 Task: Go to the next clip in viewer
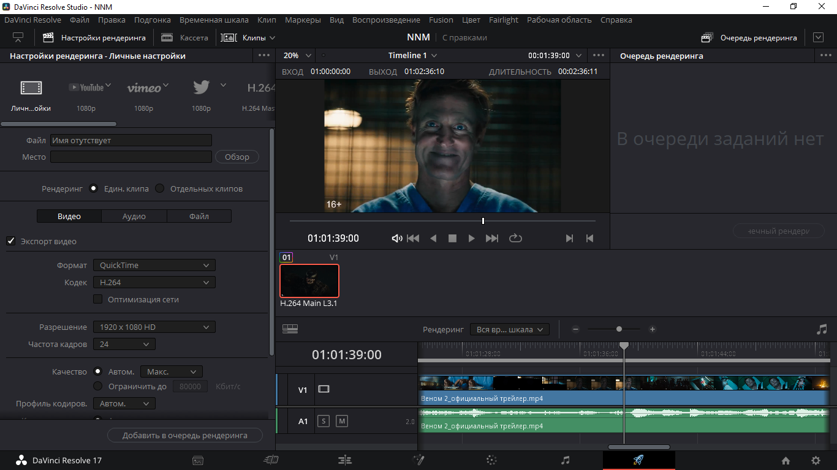(x=569, y=239)
